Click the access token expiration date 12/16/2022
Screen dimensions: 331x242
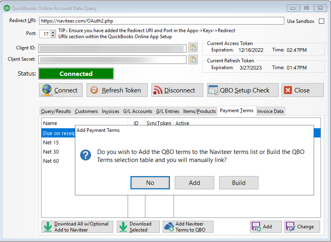pyautogui.click(x=251, y=50)
